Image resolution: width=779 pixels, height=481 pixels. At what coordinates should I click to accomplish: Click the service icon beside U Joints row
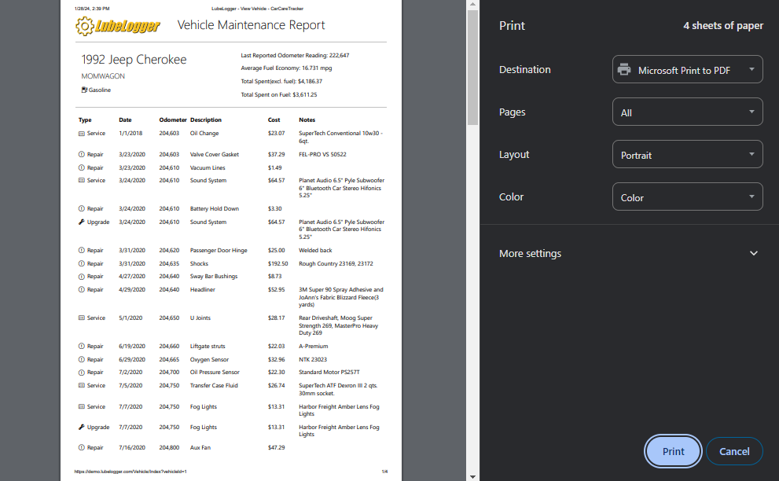[82, 318]
